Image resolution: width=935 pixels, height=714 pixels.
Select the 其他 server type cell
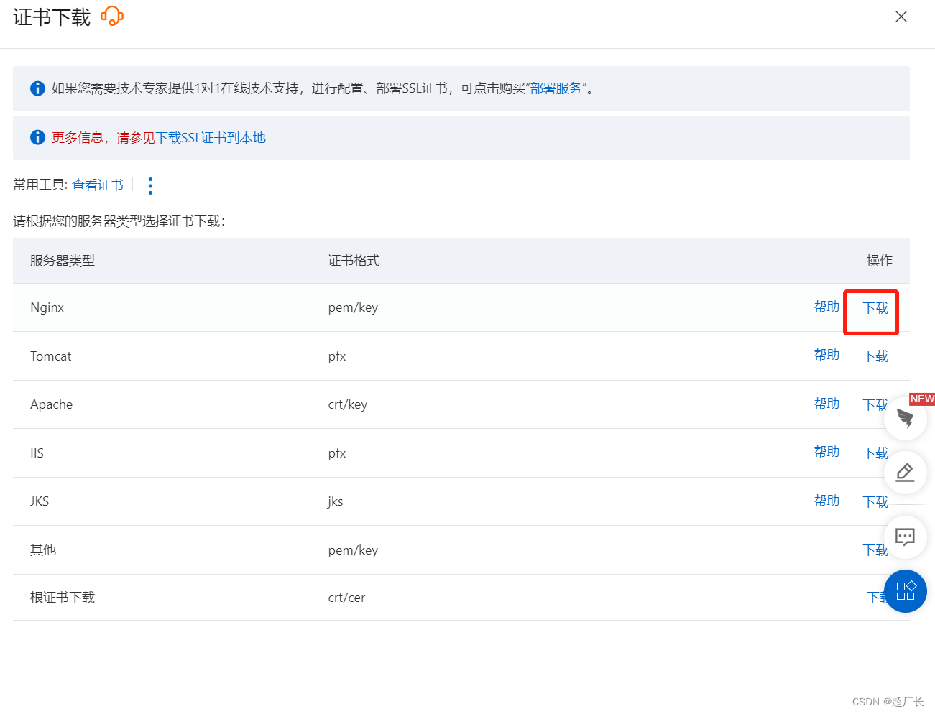point(43,550)
